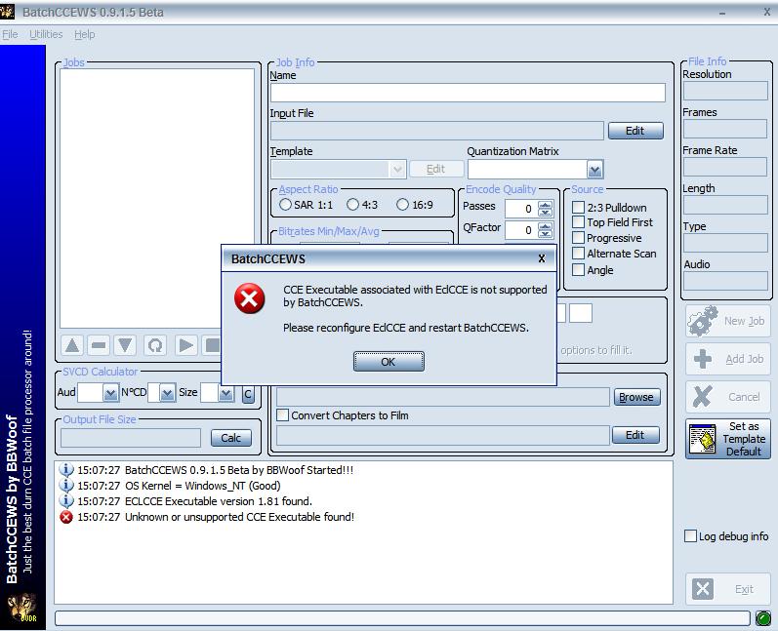Click the Jobs list area
The width and height of the screenshot is (778, 631).
[x=157, y=198]
